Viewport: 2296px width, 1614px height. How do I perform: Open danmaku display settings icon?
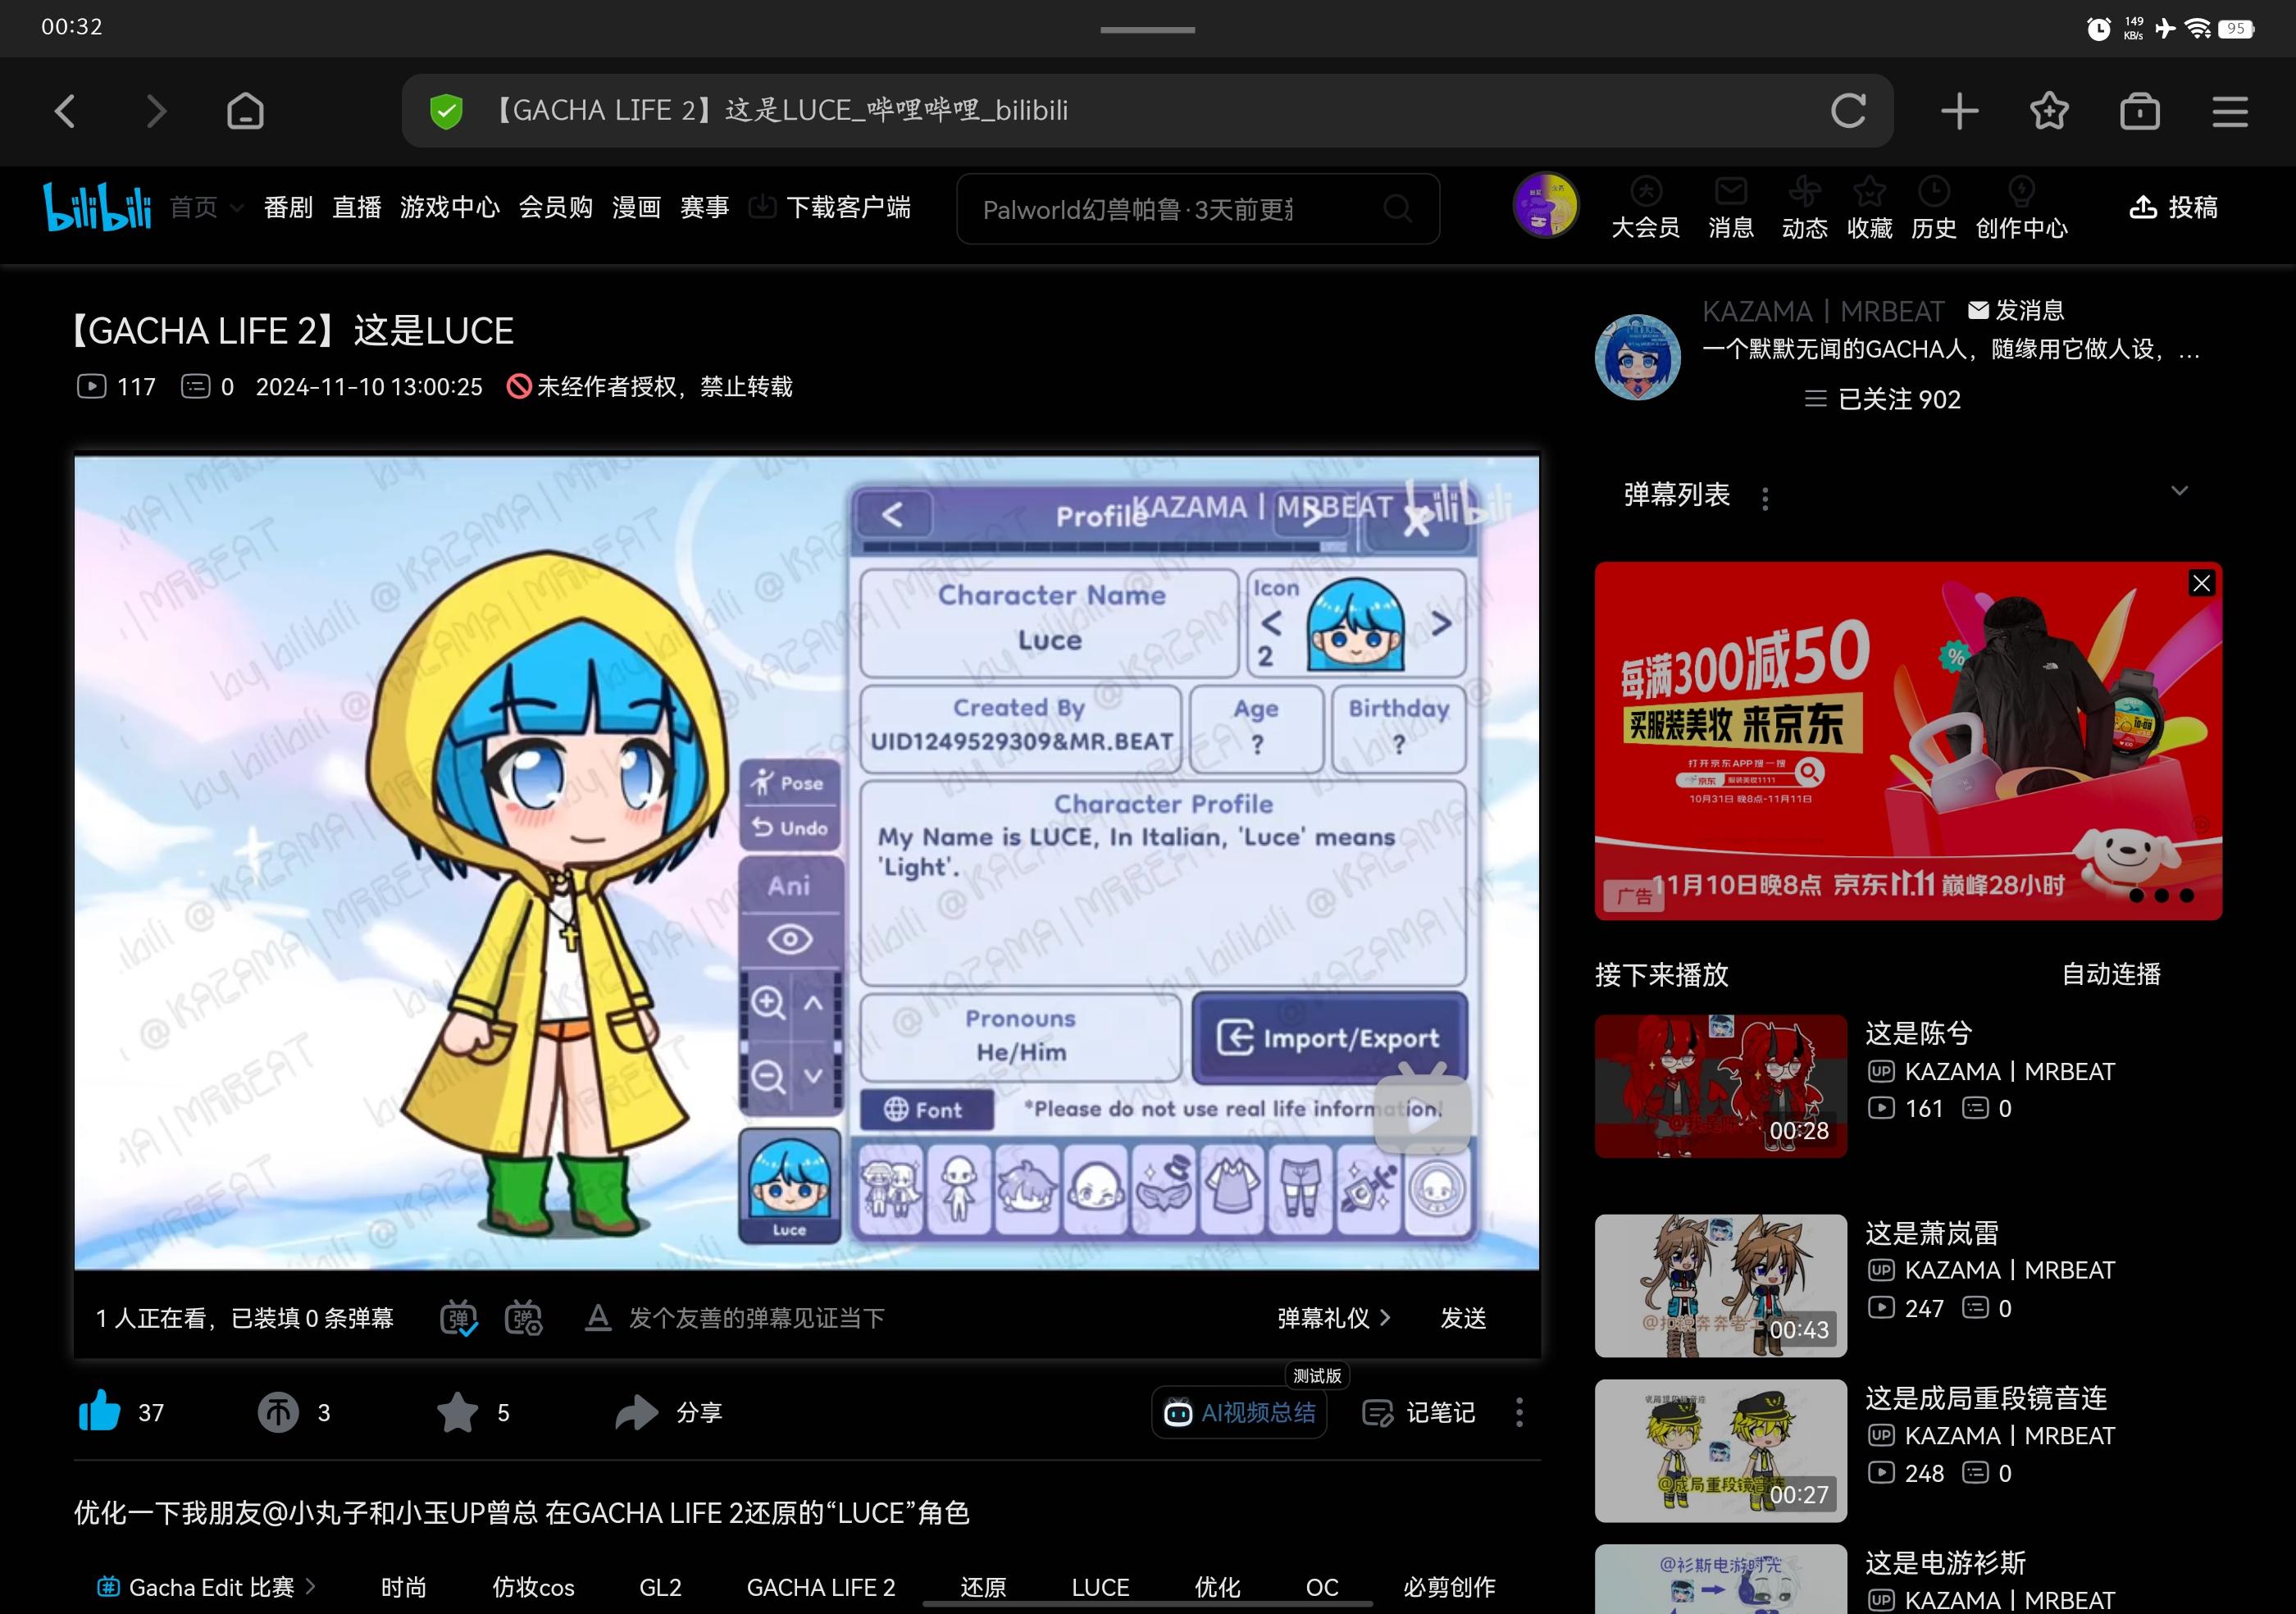(x=523, y=1318)
